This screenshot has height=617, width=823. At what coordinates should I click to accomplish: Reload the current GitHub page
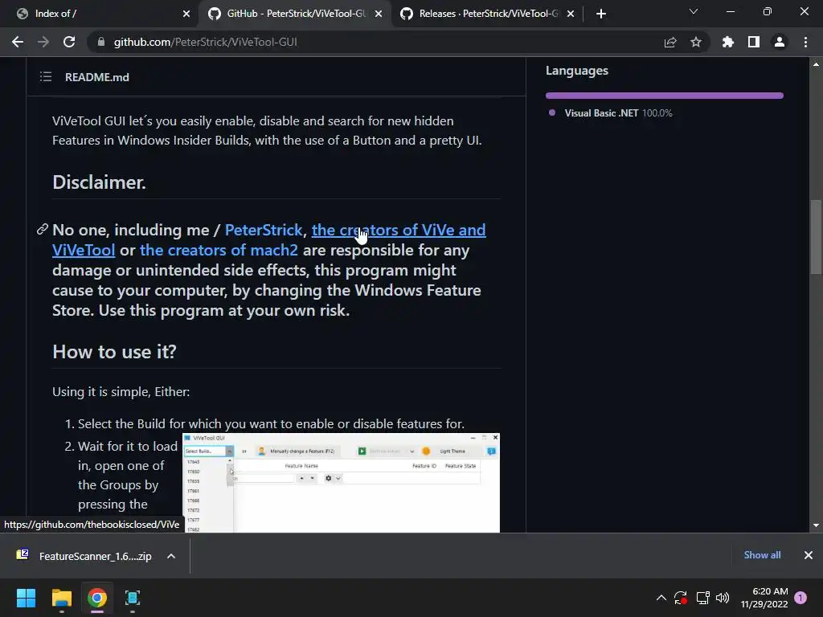69,42
